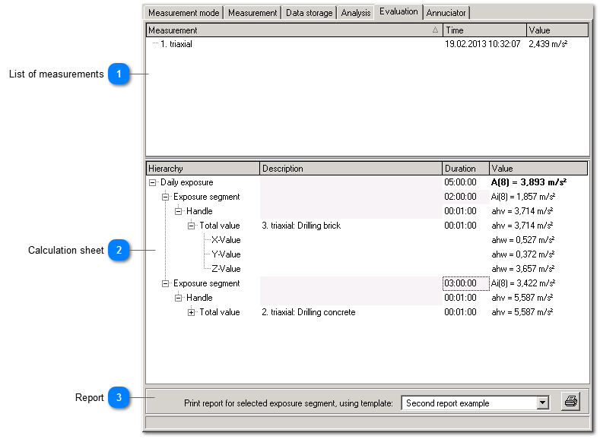Collapse the Total value Drilling brick node
This screenshot has width=600, height=439.
point(192,226)
